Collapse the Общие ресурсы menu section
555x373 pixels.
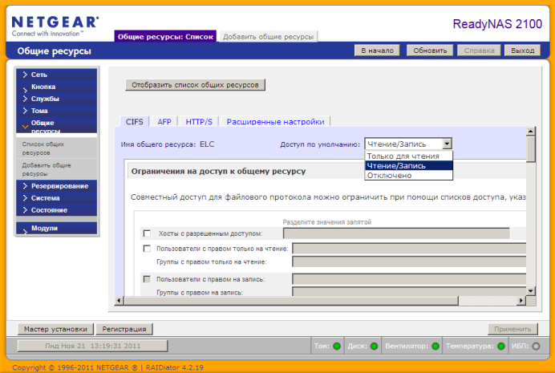pyautogui.click(x=56, y=125)
